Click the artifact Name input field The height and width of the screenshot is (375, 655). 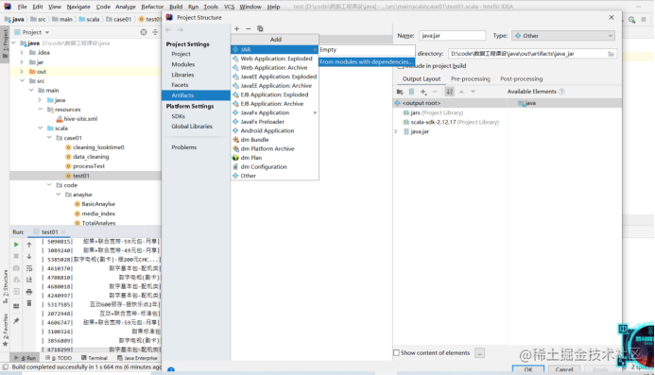pyautogui.click(x=453, y=36)
